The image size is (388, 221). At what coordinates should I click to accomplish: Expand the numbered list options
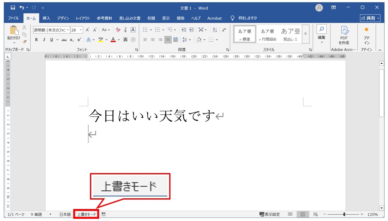pos(163,30)
